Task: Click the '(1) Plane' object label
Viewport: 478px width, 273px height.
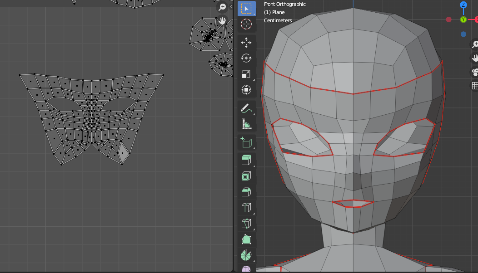Action: [x=274, y=13]
